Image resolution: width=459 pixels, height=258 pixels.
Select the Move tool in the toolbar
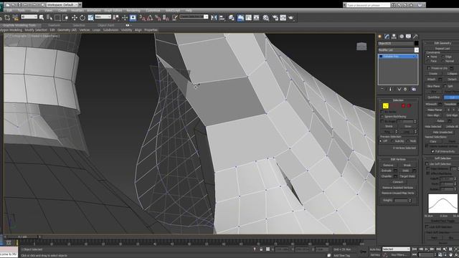pos(75,18)
